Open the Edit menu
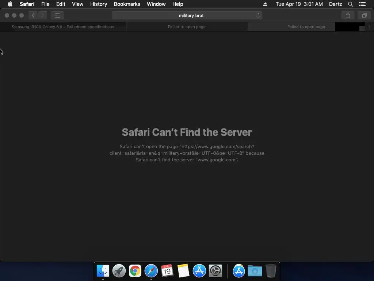This screenshot has width=374, height=281. pyautogui.click(x=61, y=4)
